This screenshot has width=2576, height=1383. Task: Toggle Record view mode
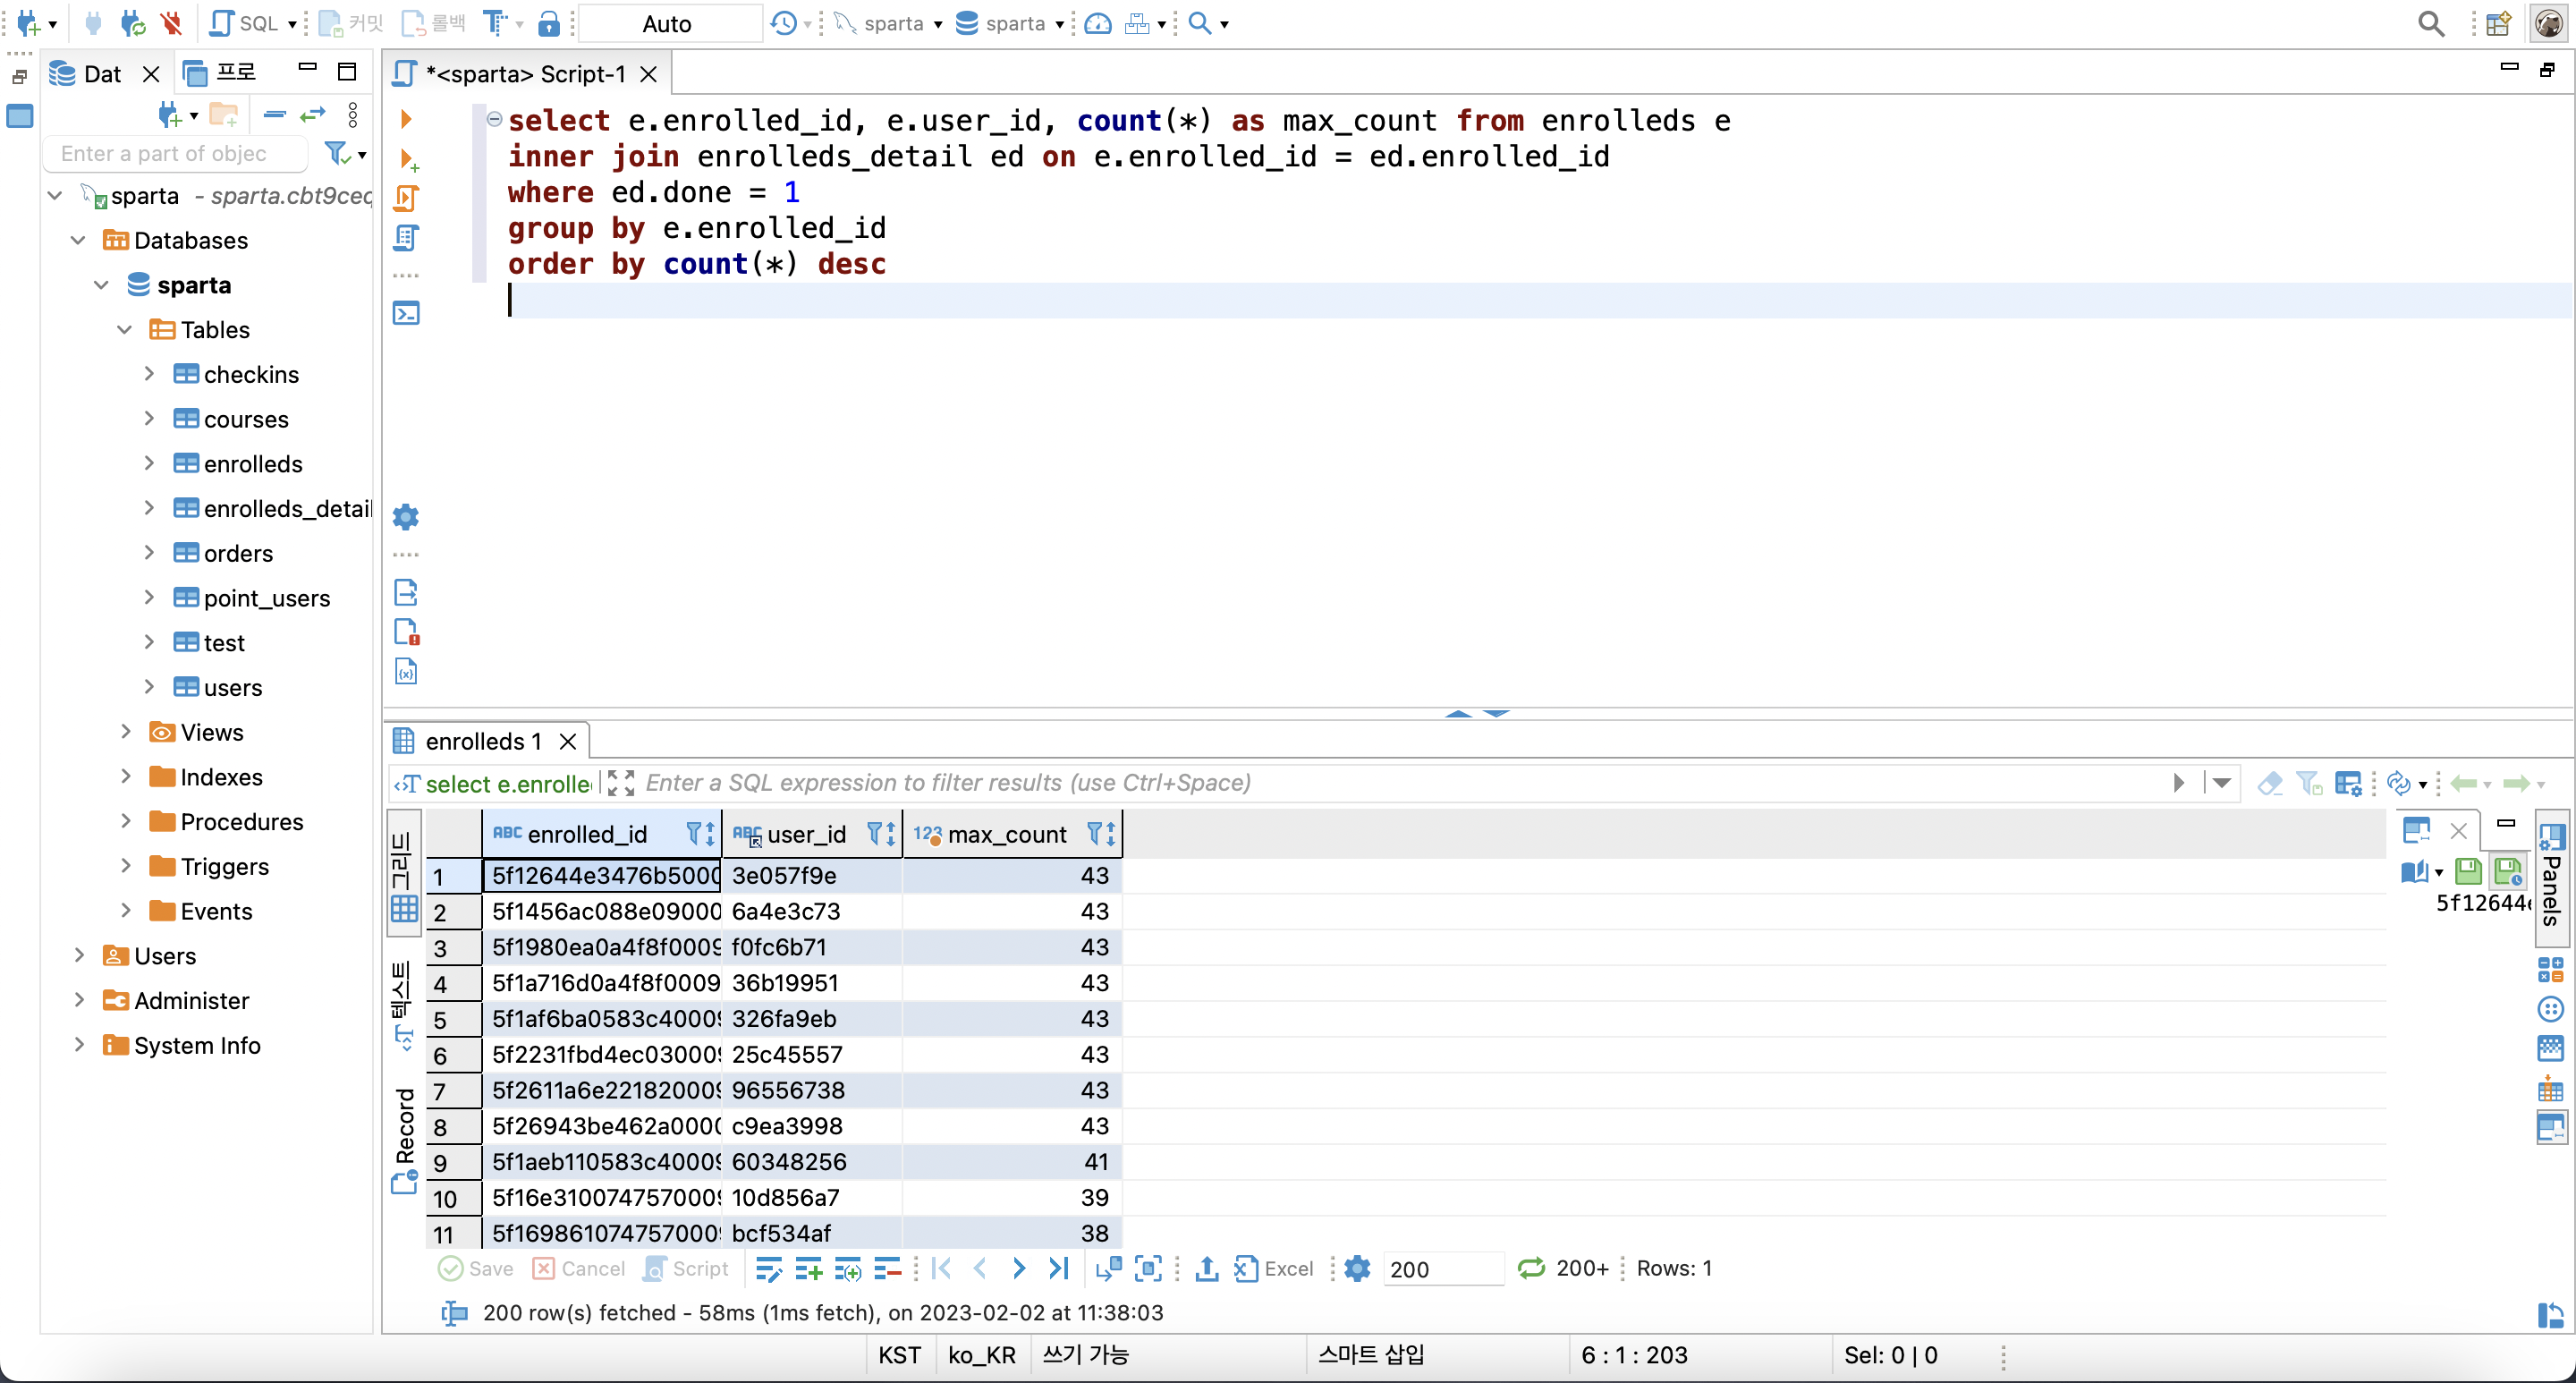click(404, 1140)
